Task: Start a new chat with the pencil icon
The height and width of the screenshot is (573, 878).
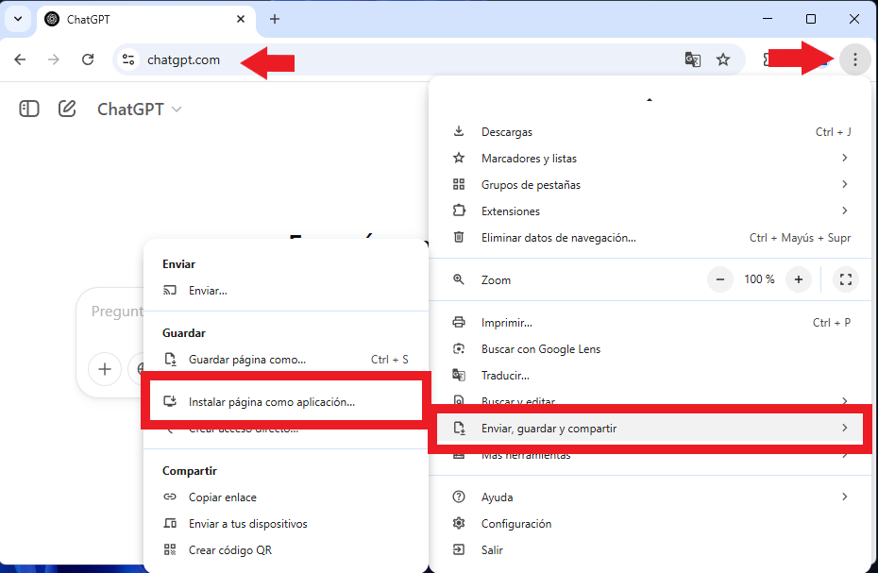Action: (x=67, y=109)
